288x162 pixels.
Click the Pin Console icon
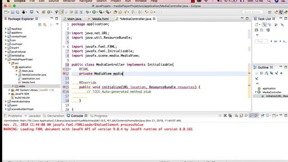coord(263,116)
